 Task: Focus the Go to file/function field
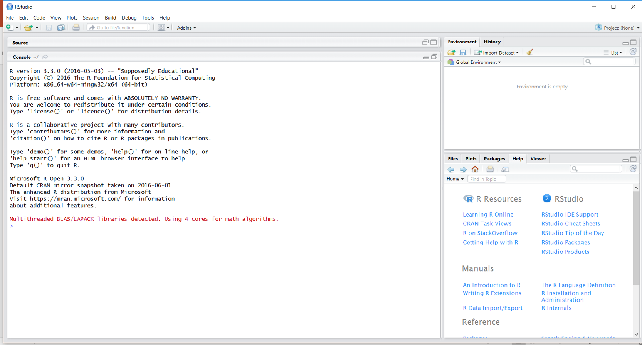coord(118,28)
